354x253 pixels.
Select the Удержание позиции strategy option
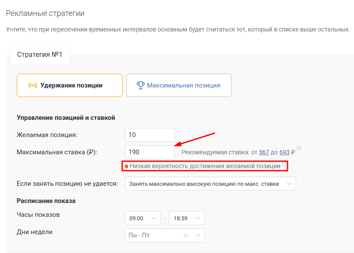click(x=70, y=85)
